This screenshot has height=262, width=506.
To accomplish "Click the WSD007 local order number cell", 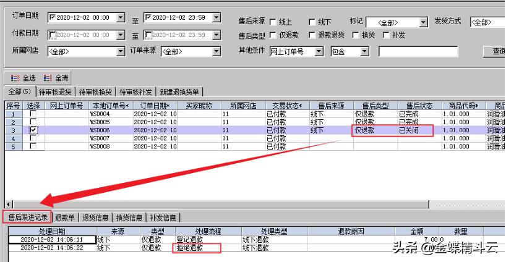I will pos(111,138).
